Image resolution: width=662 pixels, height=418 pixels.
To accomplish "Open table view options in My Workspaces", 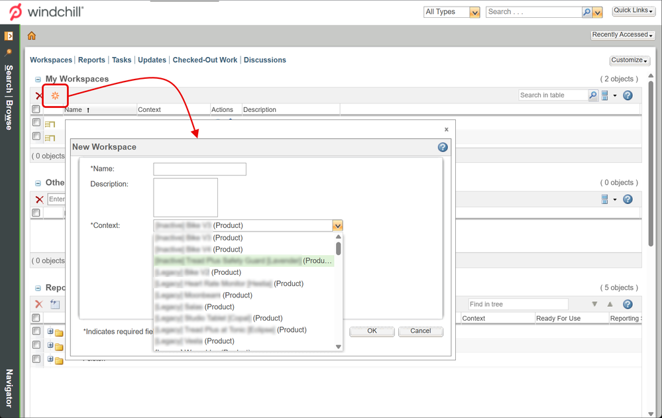I will click(608, 95).
